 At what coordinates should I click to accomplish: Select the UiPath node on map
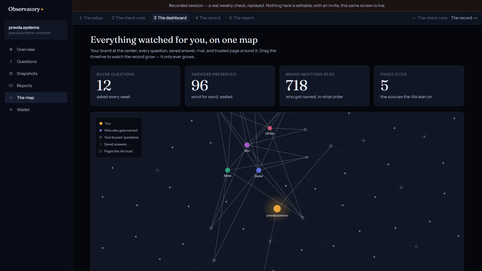[x=270, y=128]
